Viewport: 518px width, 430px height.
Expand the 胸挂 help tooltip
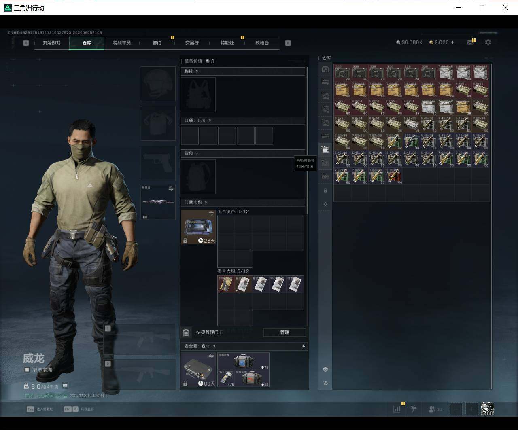197,72
